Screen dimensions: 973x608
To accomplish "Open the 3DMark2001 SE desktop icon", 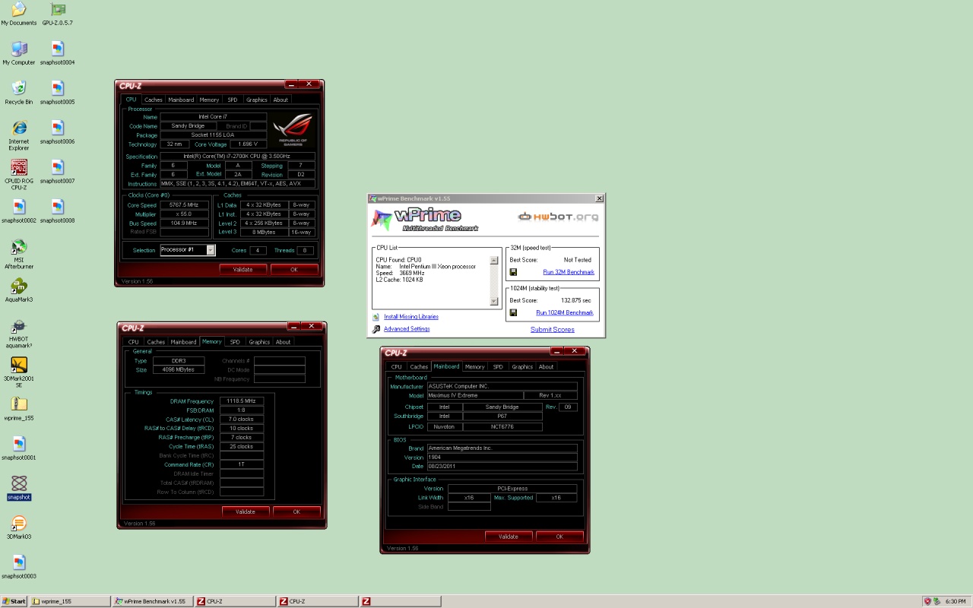I will click(19, 366).
